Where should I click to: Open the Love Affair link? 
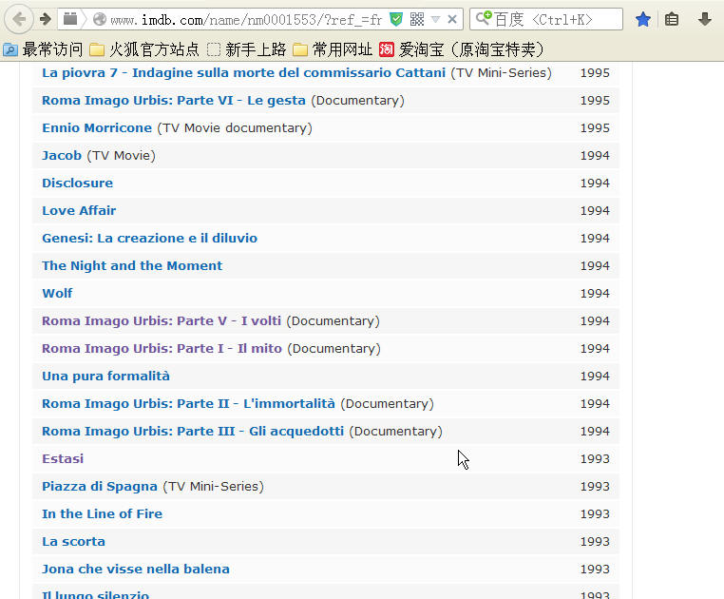click(x=79, y=211)
